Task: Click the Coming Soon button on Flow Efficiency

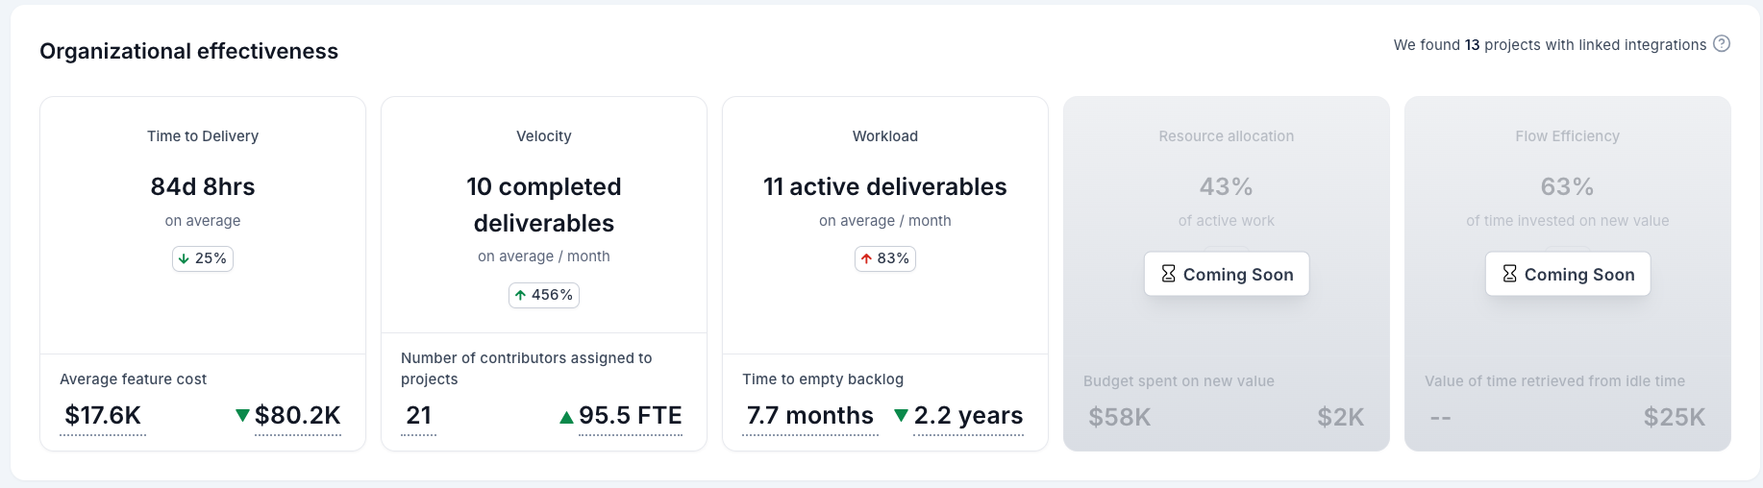Action: pyautogui.click(x=1568, y=274)
